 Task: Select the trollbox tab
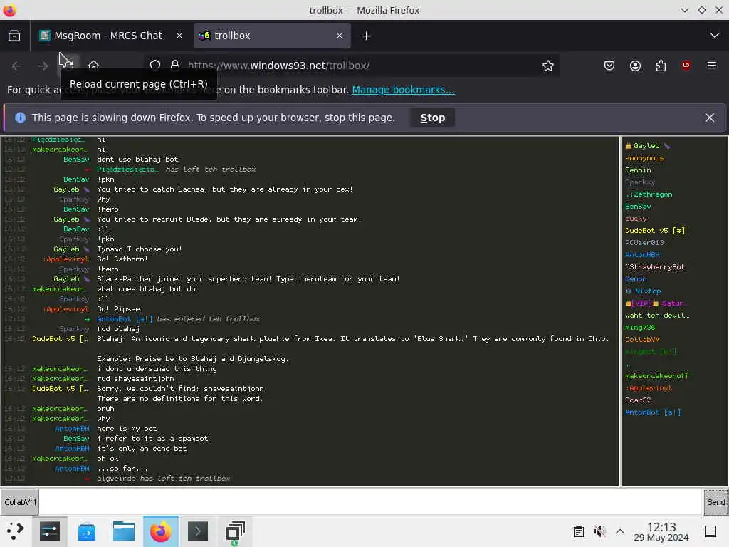271,36
